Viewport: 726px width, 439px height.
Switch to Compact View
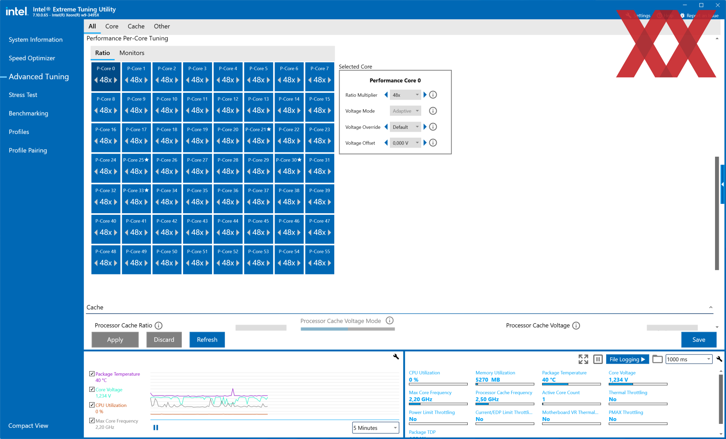(28, 425)
